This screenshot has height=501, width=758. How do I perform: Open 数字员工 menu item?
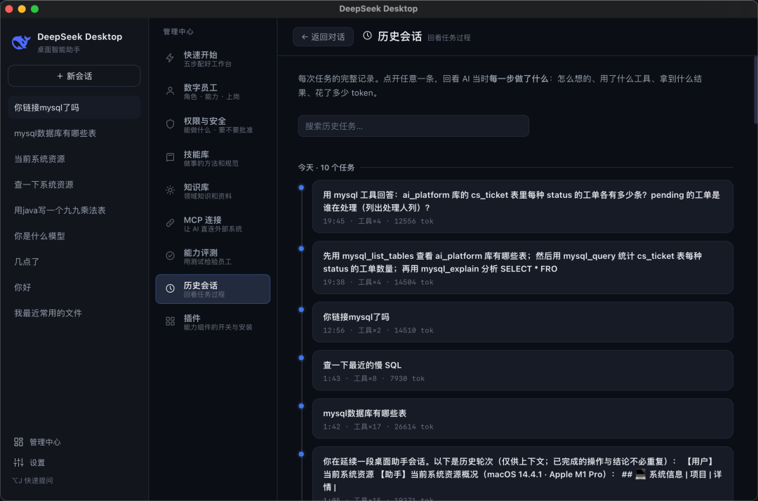[x=213, y=91]
